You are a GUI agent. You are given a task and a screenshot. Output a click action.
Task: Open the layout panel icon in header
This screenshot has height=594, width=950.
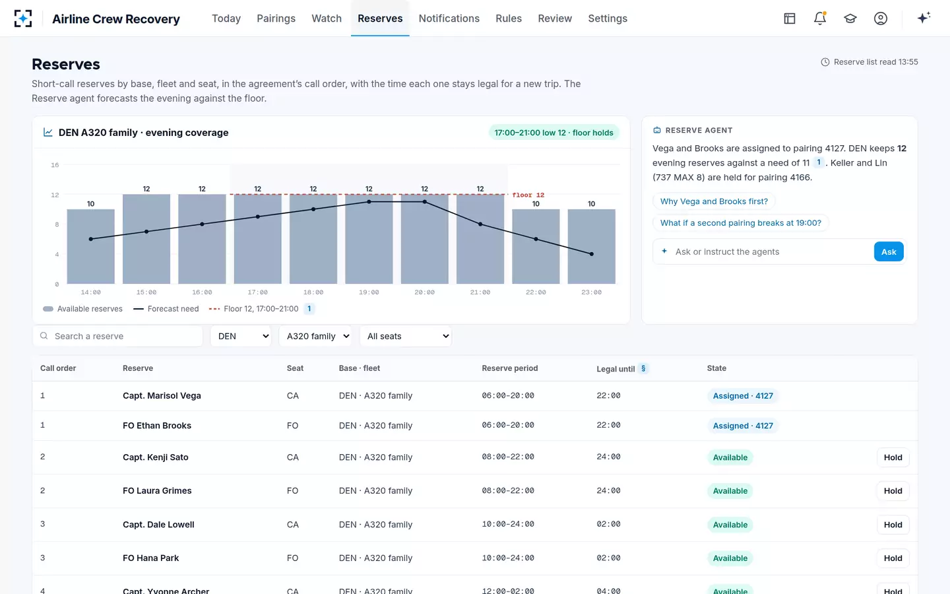point(790,18)
